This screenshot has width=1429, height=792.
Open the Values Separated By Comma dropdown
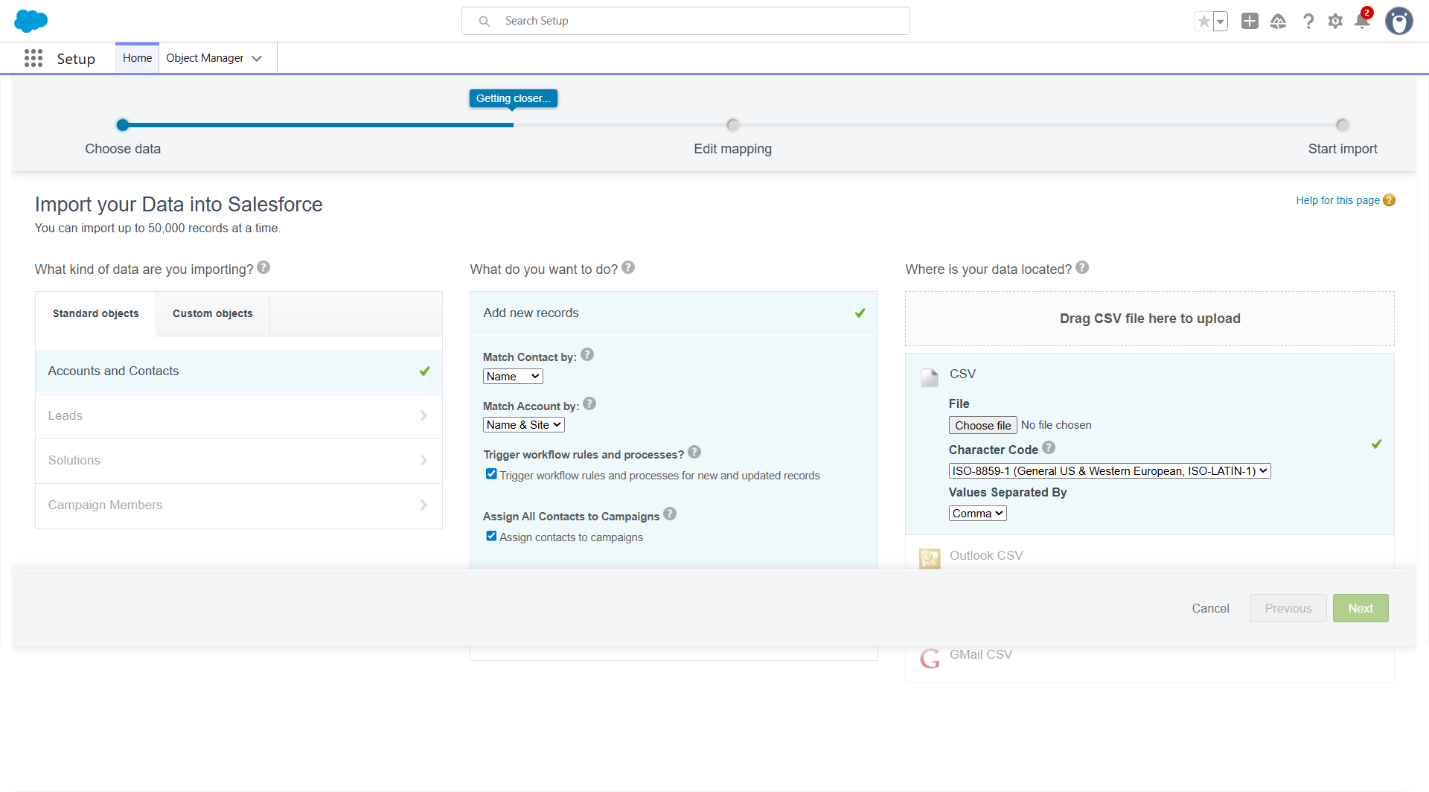click(x=978, y=514)
